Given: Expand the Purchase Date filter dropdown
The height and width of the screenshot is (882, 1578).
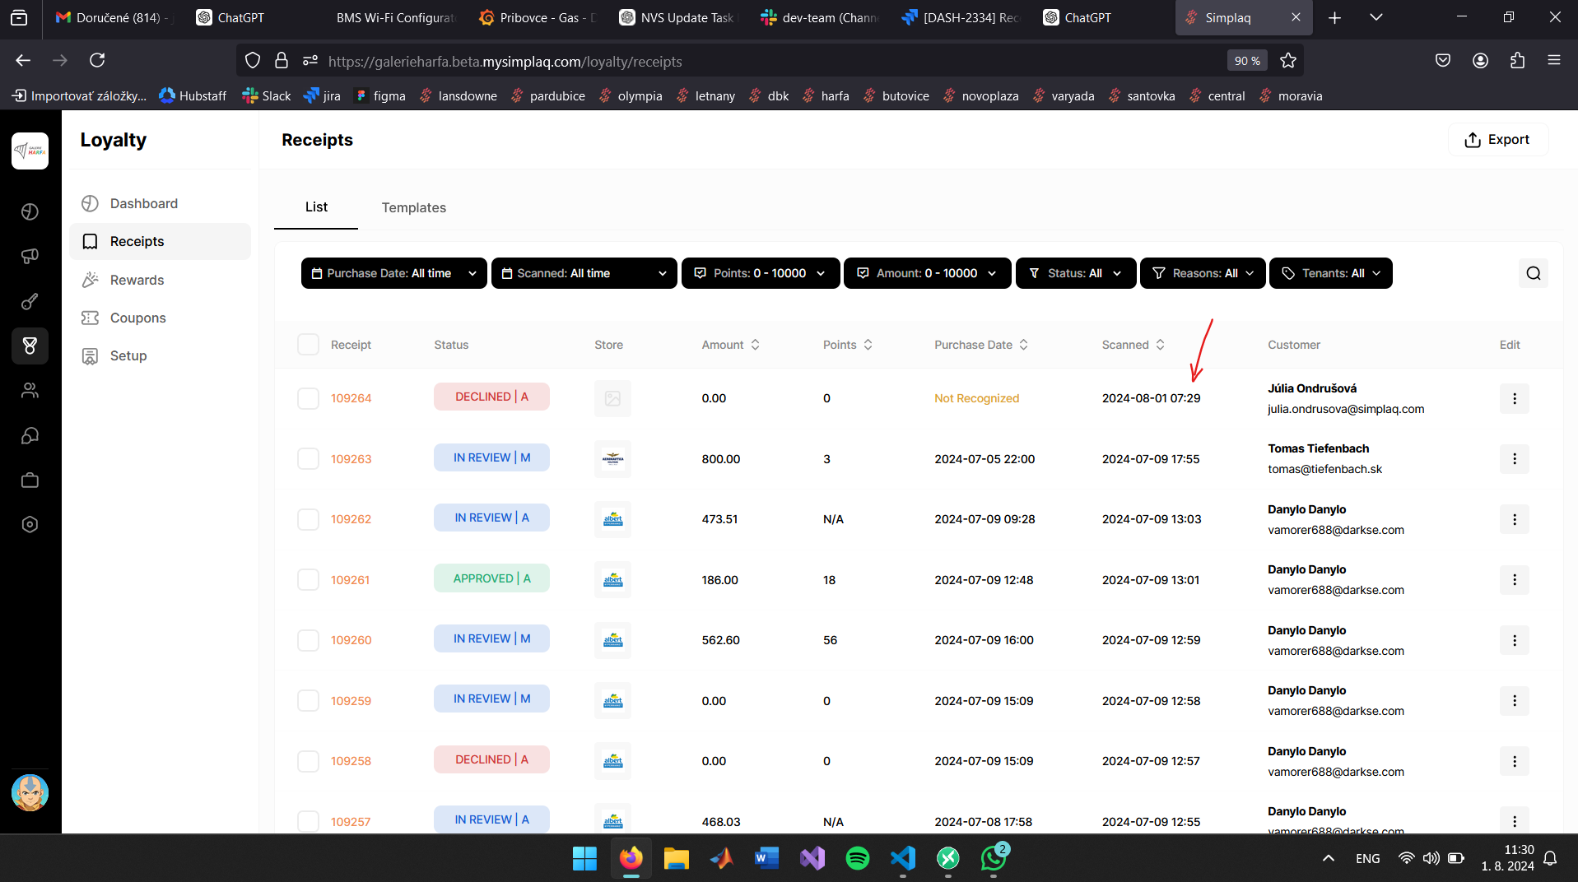Looking at the screenshot, I should [393, 273].
